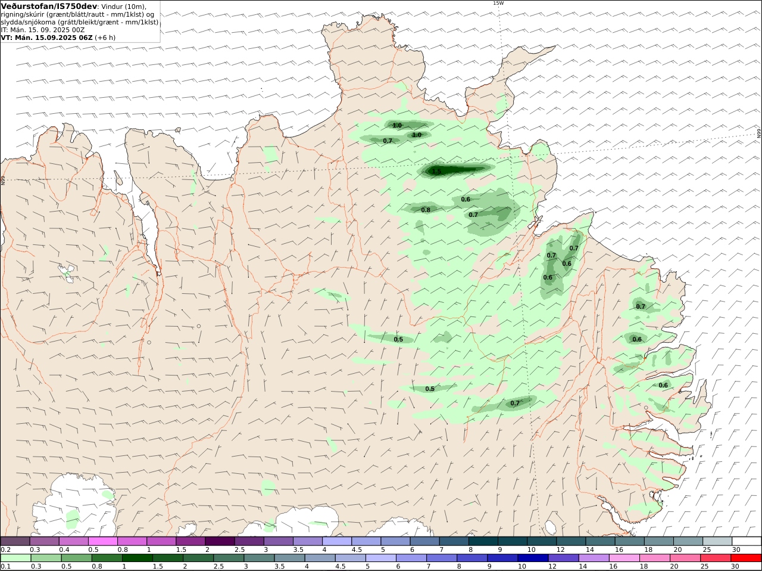Click 'slydda/snjókoma' line in header box
Viewport: 762px width, 571px height.
(x=80, y=22)
